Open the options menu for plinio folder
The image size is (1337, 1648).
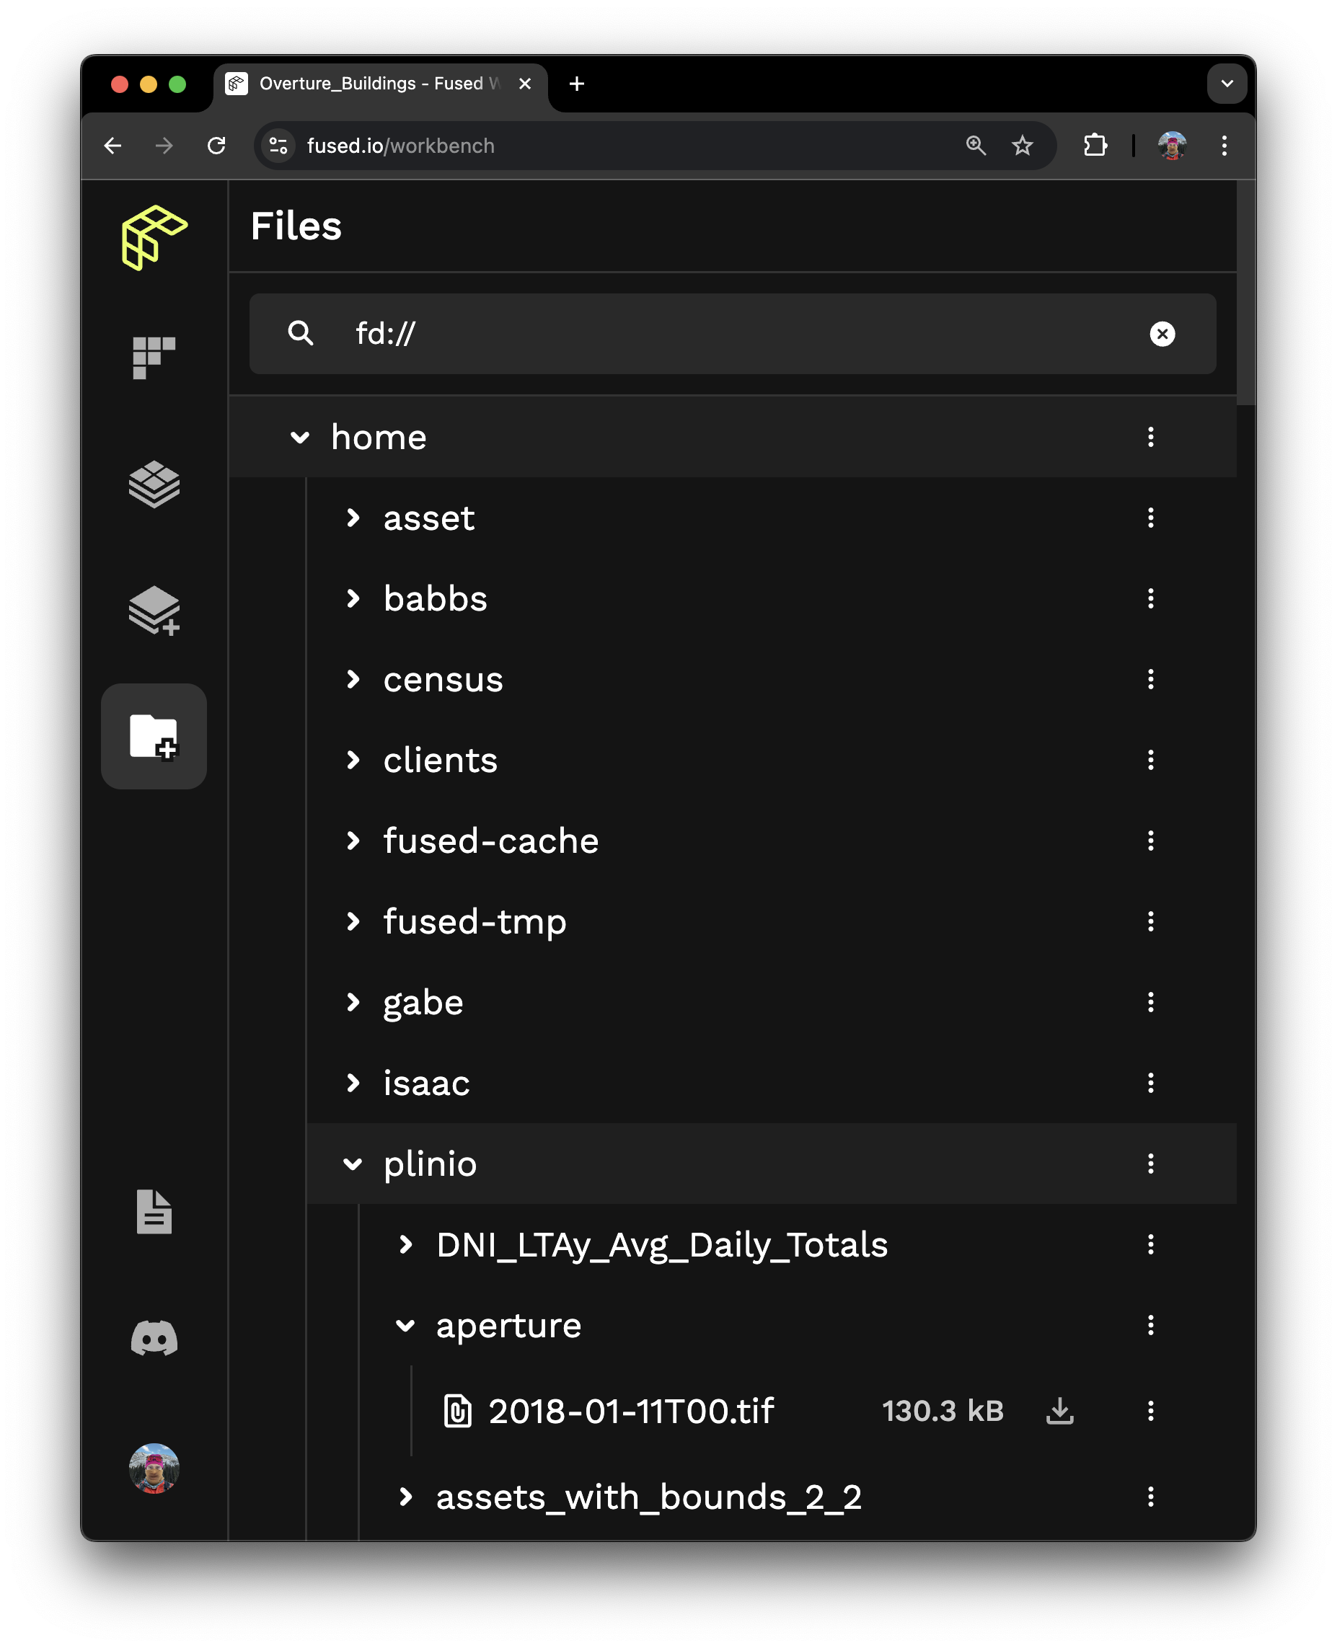tap(1151, 1164)
